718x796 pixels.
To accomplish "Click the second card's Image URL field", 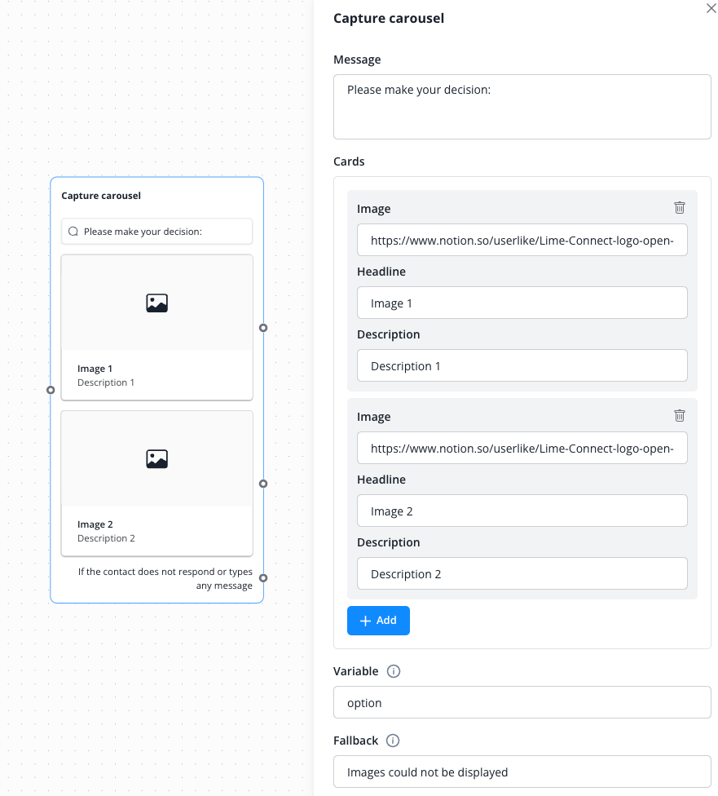I will pos(522,449).
